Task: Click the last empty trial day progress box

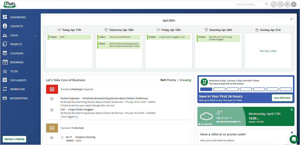Action: click(x=286, y=89)
